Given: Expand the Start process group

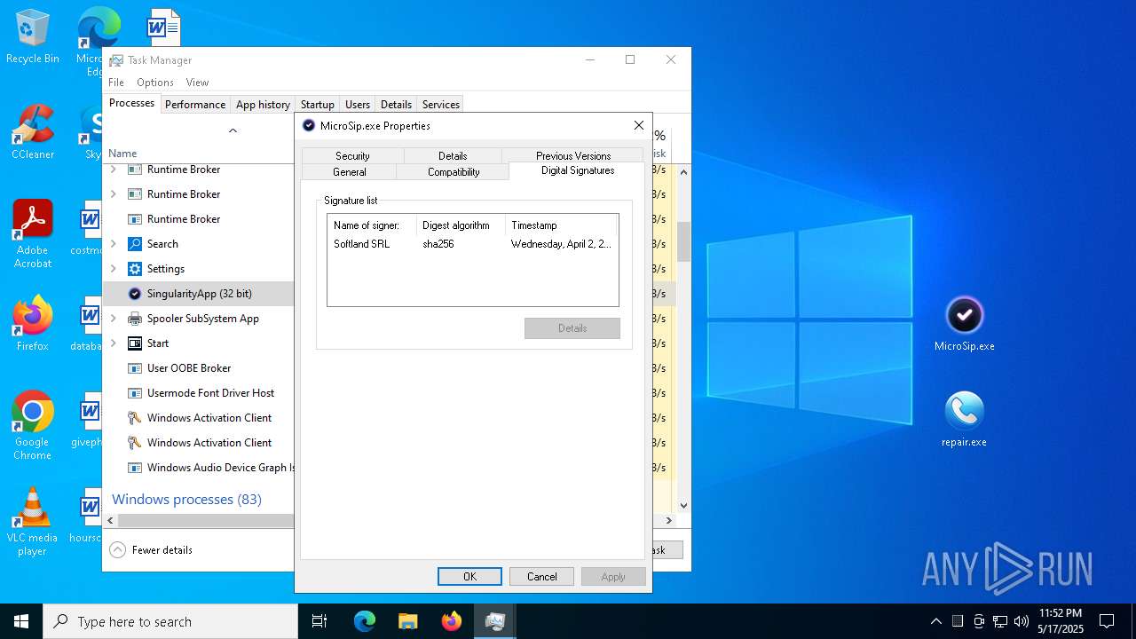Looking at the screenshot, I should 114,343.
